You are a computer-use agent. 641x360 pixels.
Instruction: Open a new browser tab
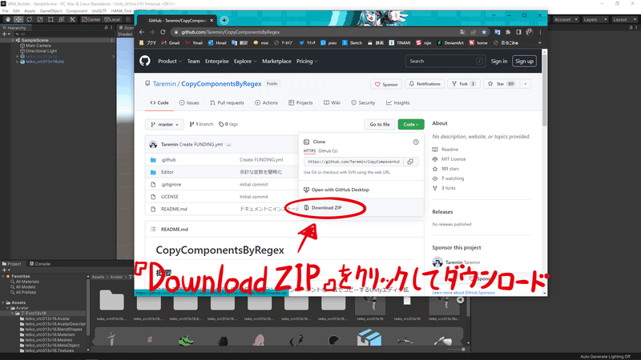pyautogui.click(x=224, y=20)
